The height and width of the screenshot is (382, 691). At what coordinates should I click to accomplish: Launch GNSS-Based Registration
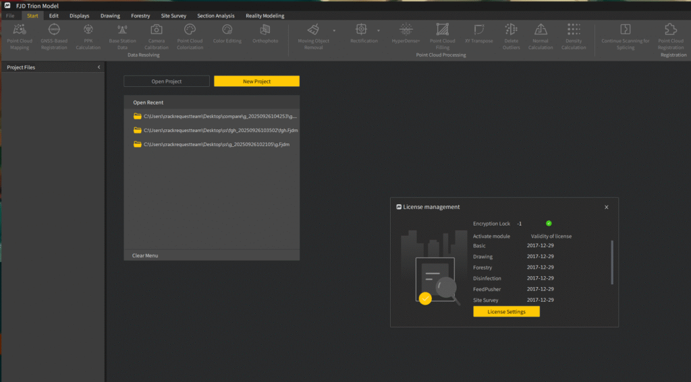tap(54, 36)
